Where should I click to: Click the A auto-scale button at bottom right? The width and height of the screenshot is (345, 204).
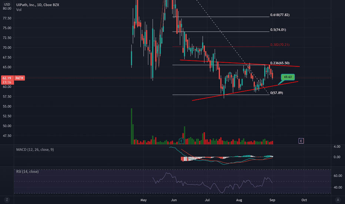pos(338,200)
